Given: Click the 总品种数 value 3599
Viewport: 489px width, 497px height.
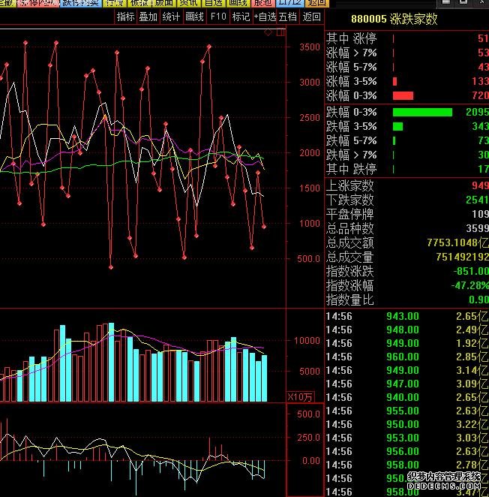Looking at the screenshot, I should pos(477,228).
